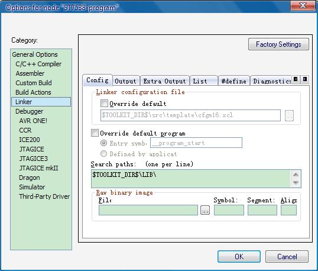Select the Linker category
Viewport: 318px width, 271px height.
click(x=41, y=102)
